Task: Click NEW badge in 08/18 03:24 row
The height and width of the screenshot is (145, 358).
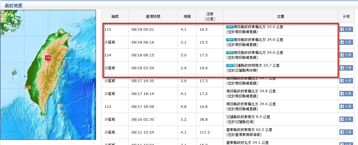Action: [229, 66]
